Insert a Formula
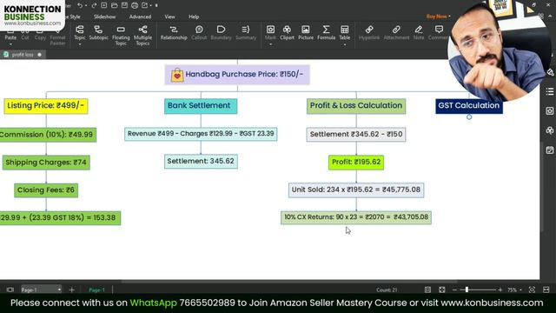 coord(327,33)
